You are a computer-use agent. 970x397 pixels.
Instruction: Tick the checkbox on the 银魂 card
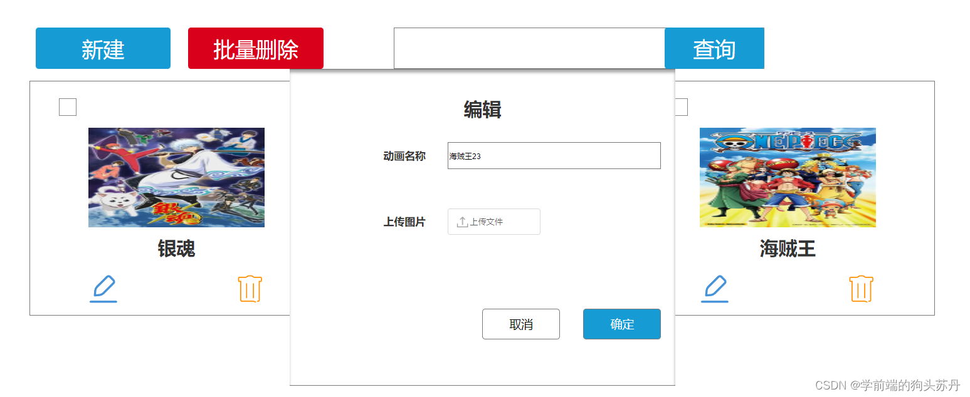[68, 107]
